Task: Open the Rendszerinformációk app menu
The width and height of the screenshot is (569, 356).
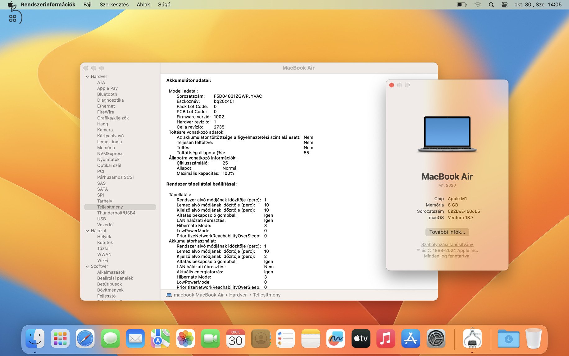Action: [48, 5]
